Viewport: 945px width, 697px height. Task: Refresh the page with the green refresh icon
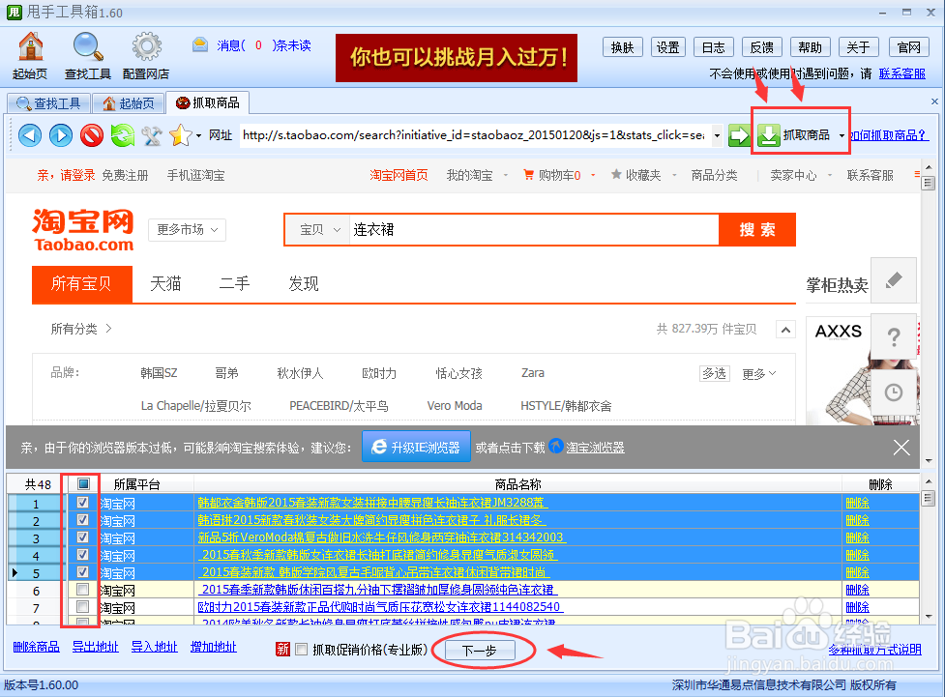click(x=121, y=134)
